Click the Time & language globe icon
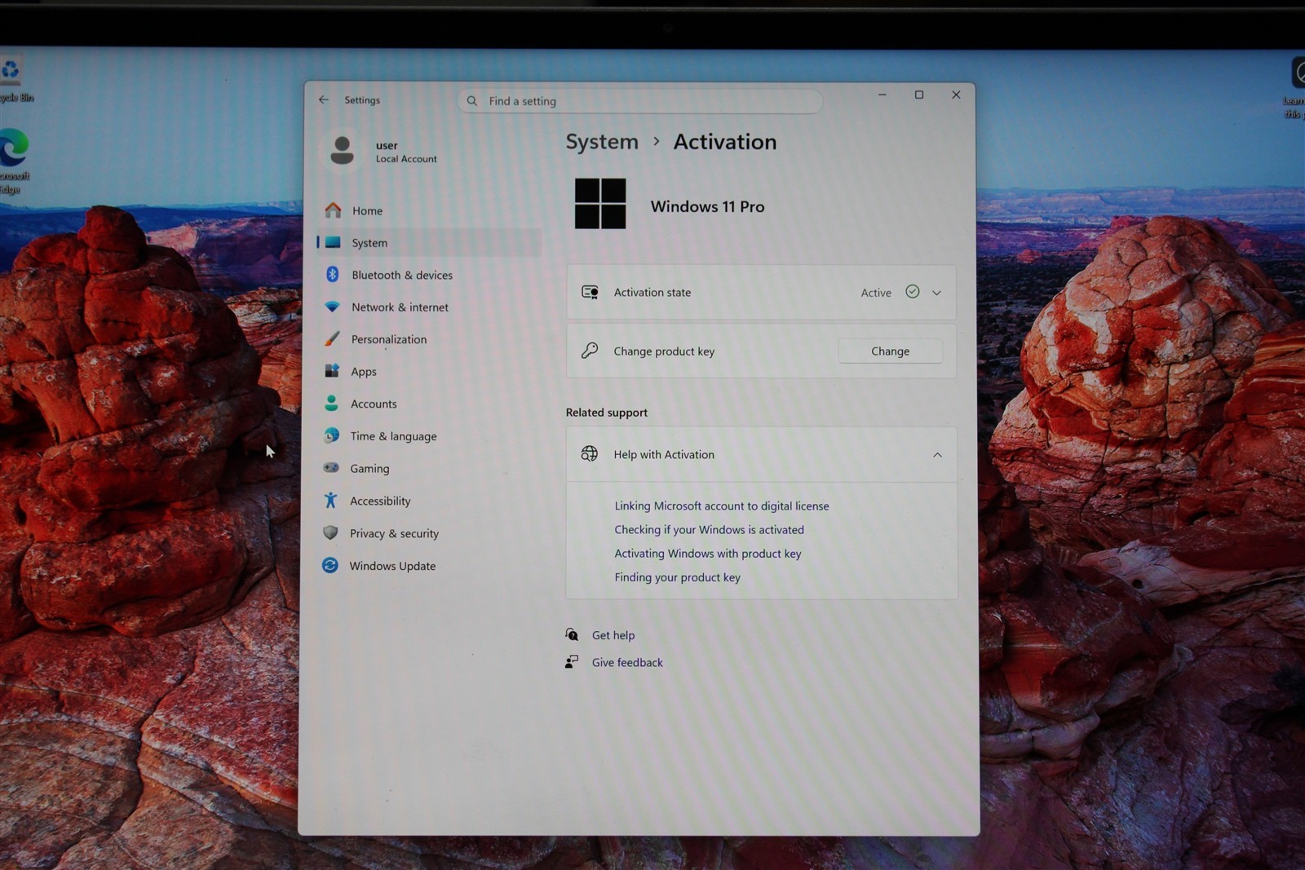This screenshot has width=1305, height=870. tap(331, 435)
